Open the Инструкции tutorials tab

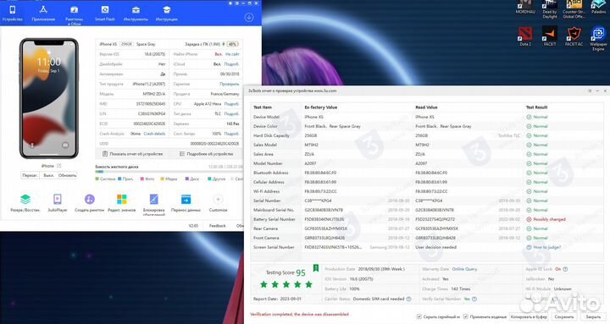click(x=167, y=13)
